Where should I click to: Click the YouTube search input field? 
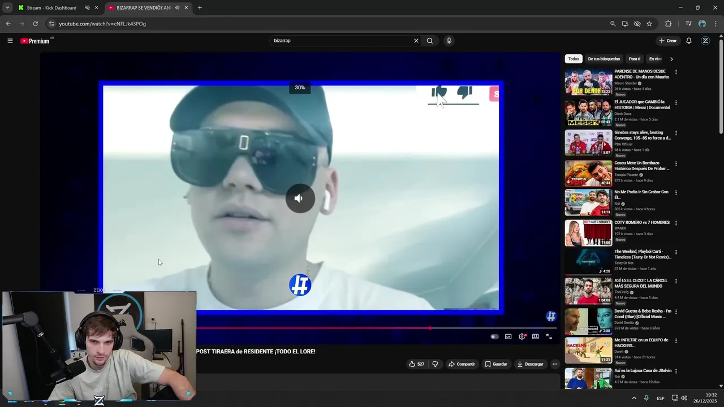coord(341,41)
